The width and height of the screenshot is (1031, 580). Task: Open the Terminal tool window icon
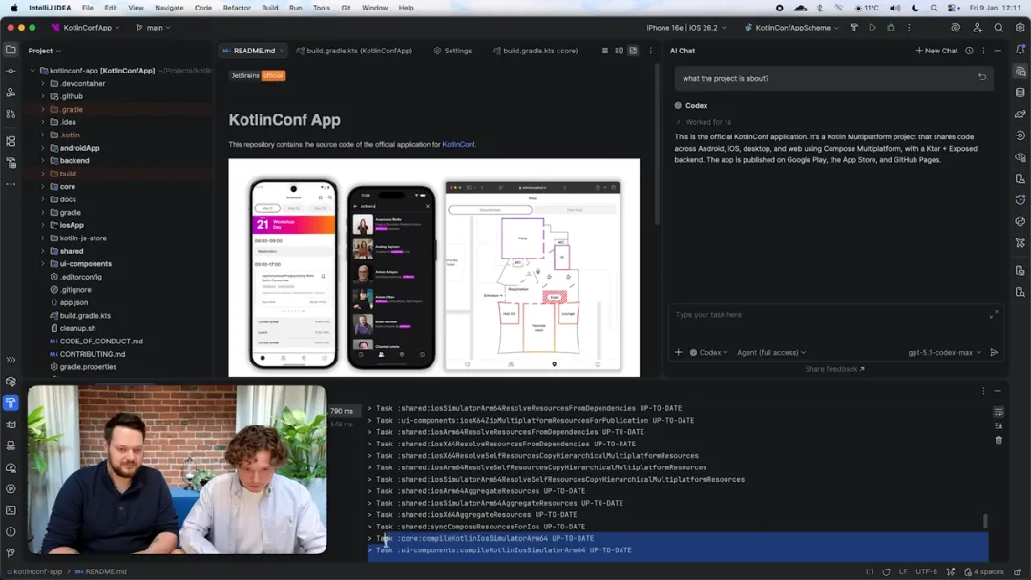click(11, 510)
